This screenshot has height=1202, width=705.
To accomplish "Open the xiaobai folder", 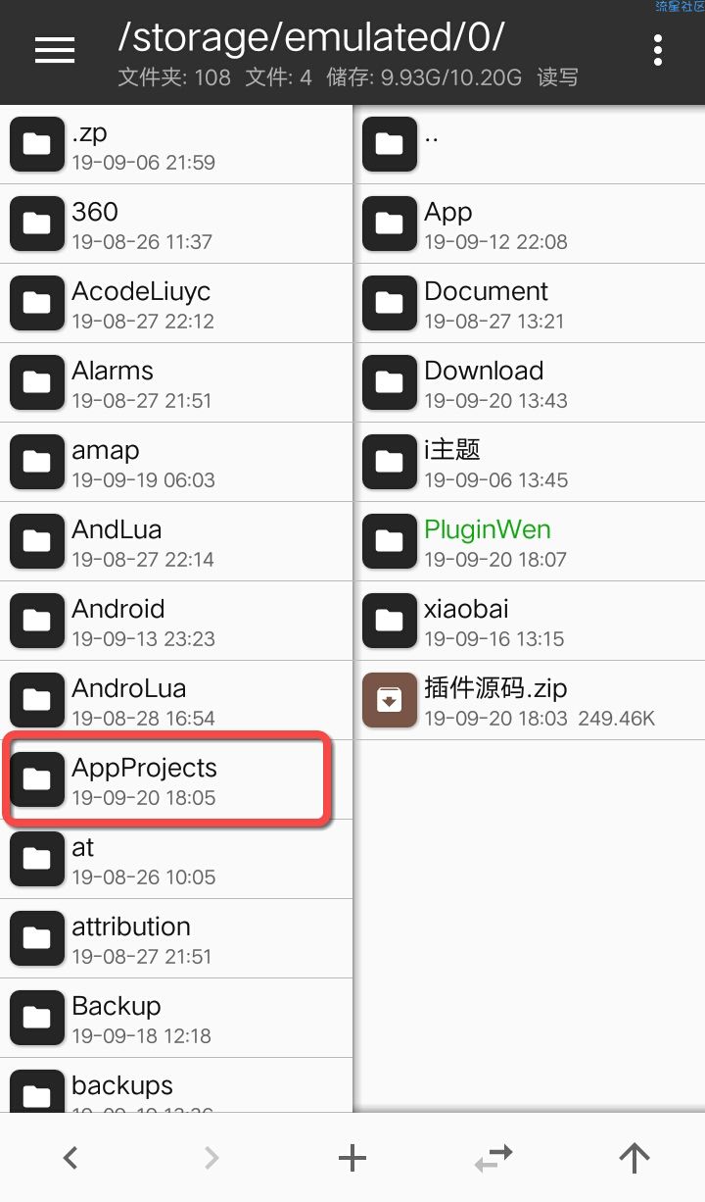I will (530, 621).
